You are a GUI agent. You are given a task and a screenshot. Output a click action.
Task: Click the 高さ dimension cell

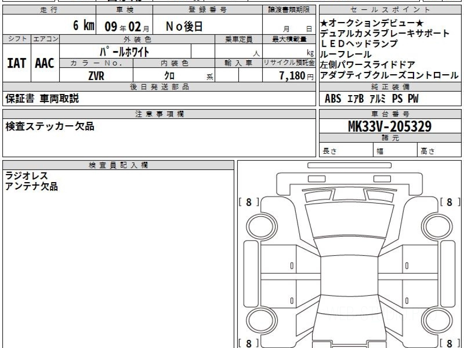coord(440,150)
